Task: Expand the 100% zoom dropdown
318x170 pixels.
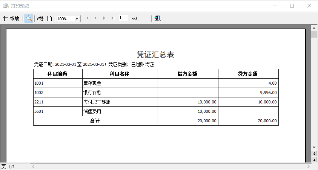Action: pos(77,19)
